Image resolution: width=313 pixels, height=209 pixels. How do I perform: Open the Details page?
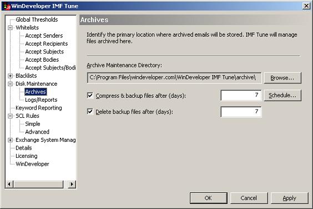pyautogui.click(x=23, y=148)
